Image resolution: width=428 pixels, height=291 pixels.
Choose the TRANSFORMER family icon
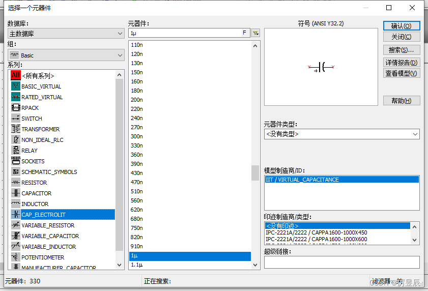pos(16,129)
